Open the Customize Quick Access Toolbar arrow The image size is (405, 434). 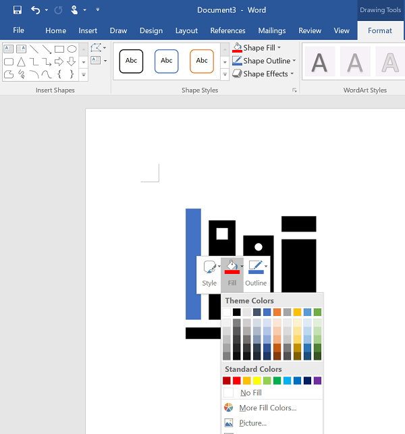click(x=98, y=10)
